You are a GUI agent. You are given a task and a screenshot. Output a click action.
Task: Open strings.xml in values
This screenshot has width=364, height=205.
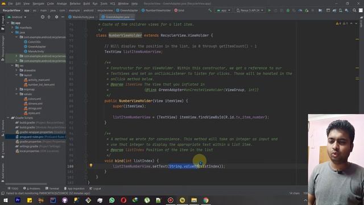tap(33, 108)
